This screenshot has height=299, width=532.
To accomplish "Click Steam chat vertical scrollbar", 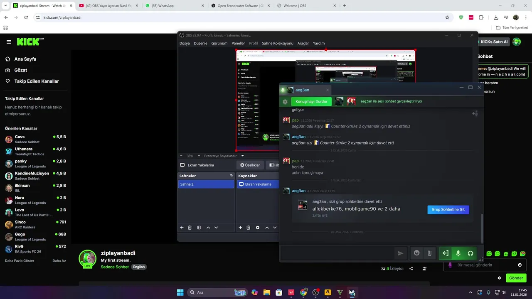I will click(482, 229).
